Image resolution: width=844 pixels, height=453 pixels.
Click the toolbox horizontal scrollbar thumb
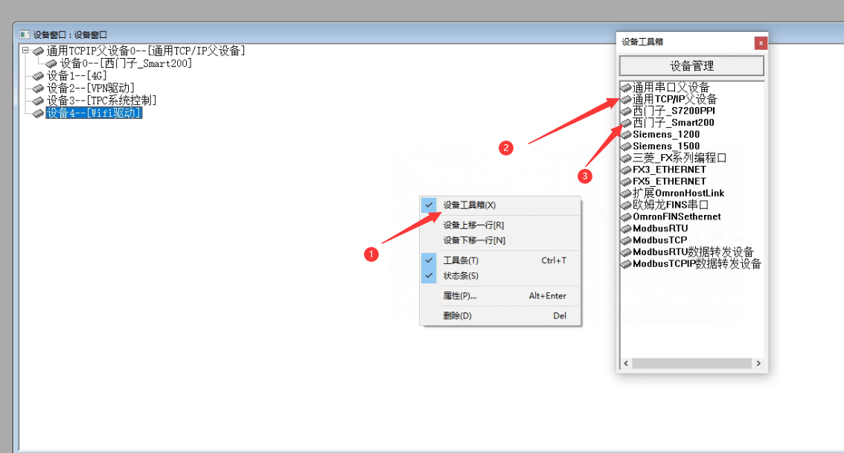(x=691, y=364)
